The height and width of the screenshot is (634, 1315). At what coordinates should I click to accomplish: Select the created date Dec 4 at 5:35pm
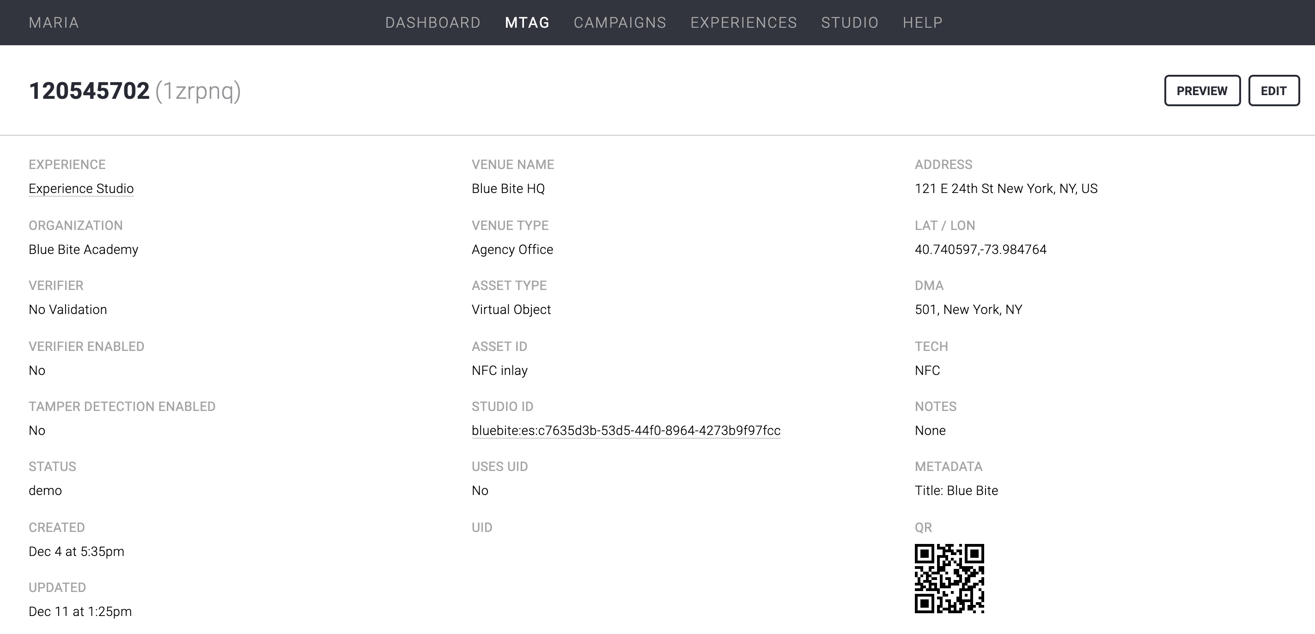(76, 551)
